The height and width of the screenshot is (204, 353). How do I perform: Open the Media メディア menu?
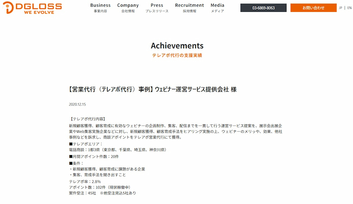[x=218, y=8]
